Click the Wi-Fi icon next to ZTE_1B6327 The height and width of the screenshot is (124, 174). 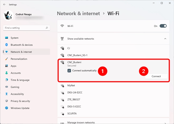coord(62,100)
